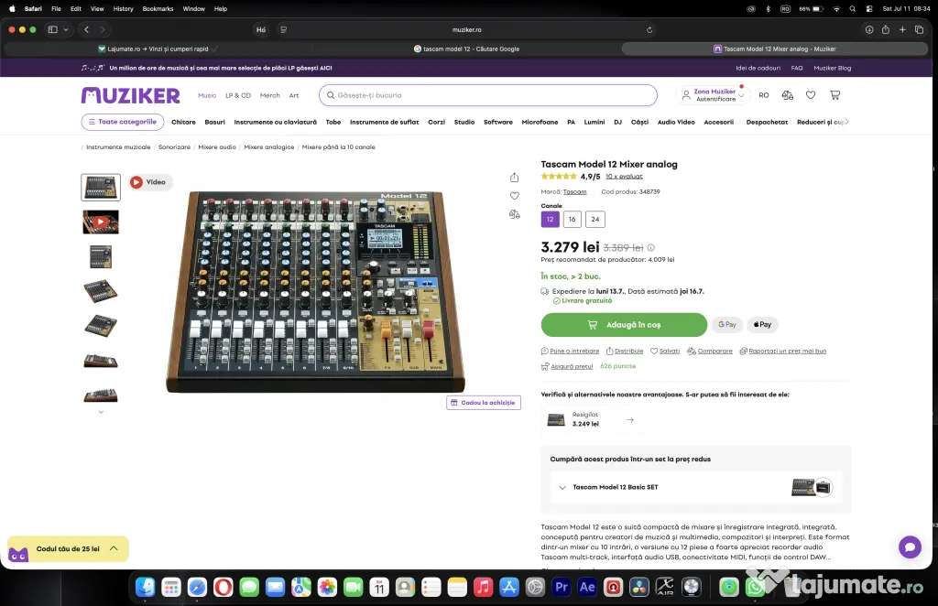Open Muziker Blog link

pyautogui.click(x=832, y=68)
